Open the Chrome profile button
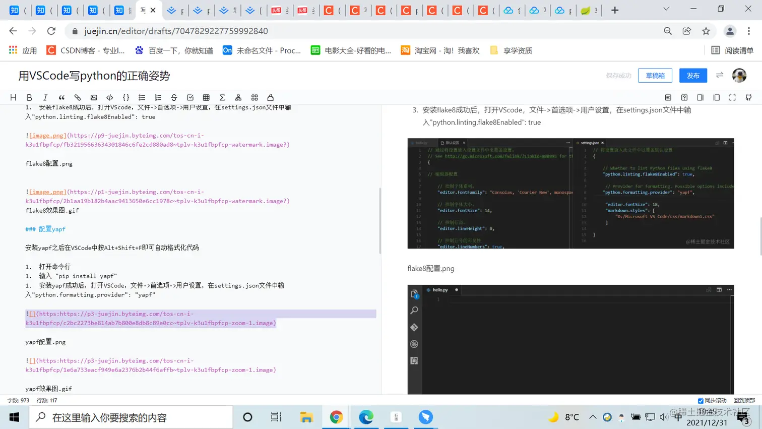The width and height of the screenshot is (762, 429). pyautogui.click(x=730, y=31)
